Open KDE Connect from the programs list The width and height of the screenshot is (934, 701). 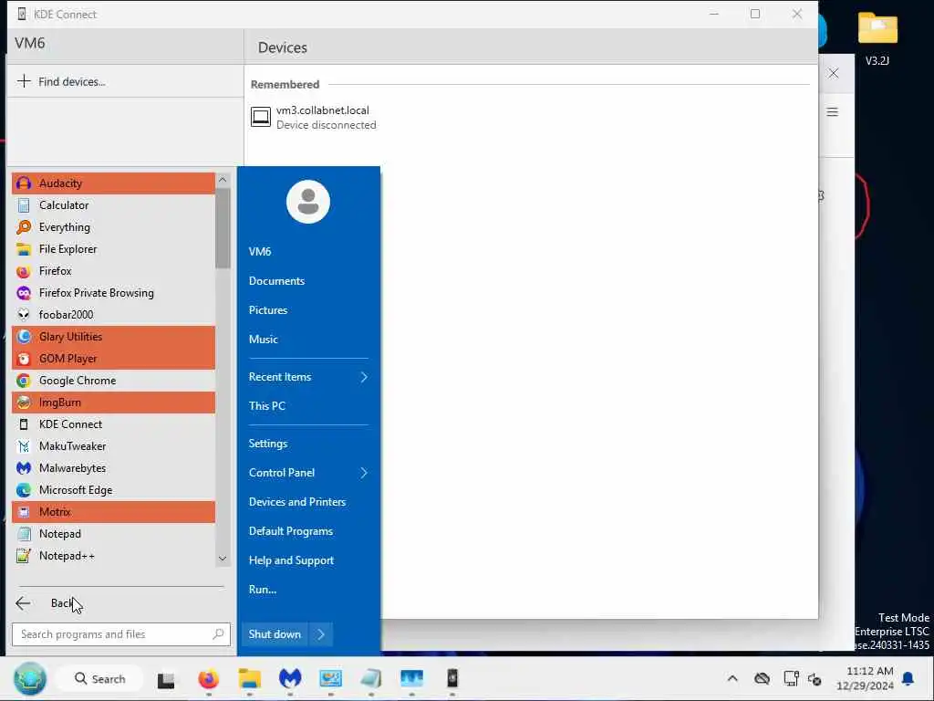pyautogui.click(x=113, y=424)
